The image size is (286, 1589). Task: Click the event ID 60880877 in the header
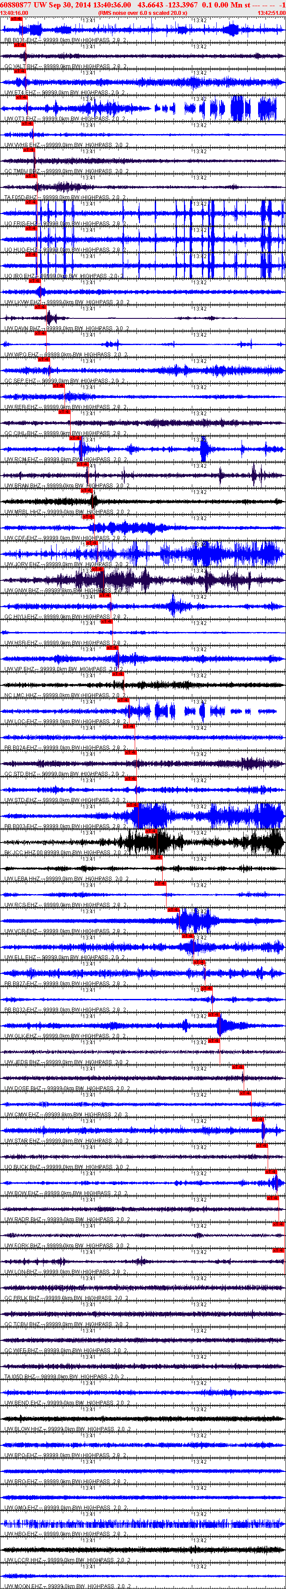(x=15, y=4)
